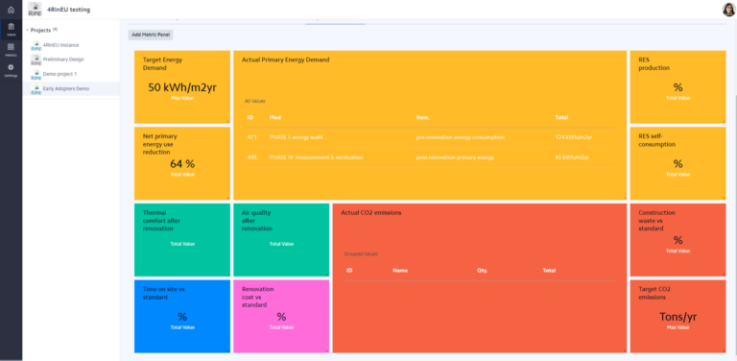Click the 50 kWh/m2yr value

pyautogui.click(x=182, y=87)
